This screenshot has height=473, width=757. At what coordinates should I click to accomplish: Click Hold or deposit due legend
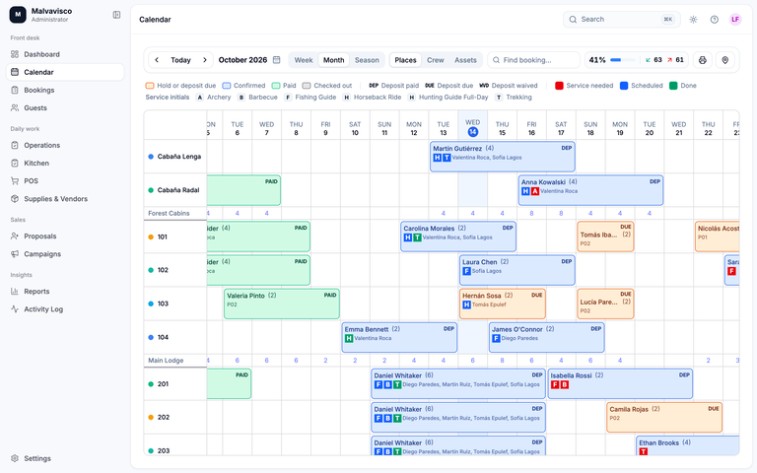click(180, 86)
